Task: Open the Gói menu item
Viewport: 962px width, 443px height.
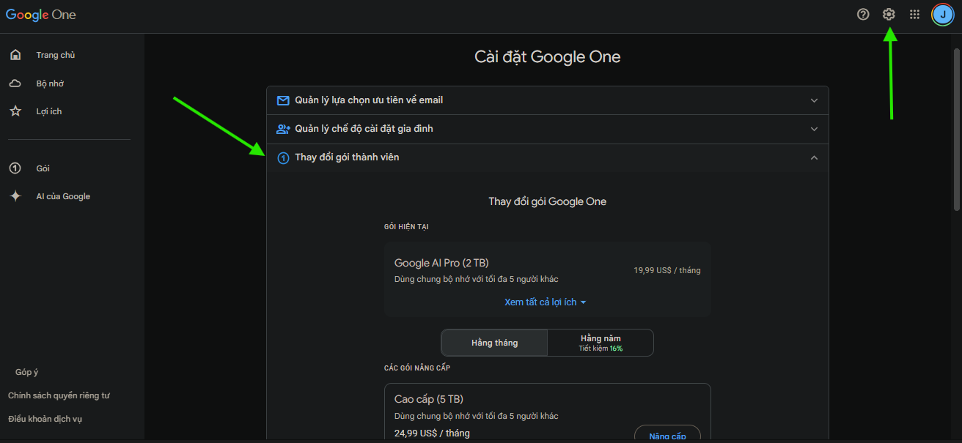Action: click(x=43, y=168)
